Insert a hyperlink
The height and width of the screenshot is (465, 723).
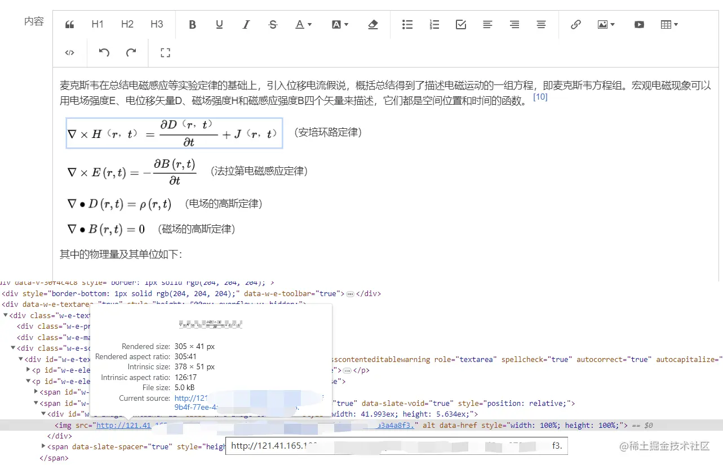tap(575, 24)
